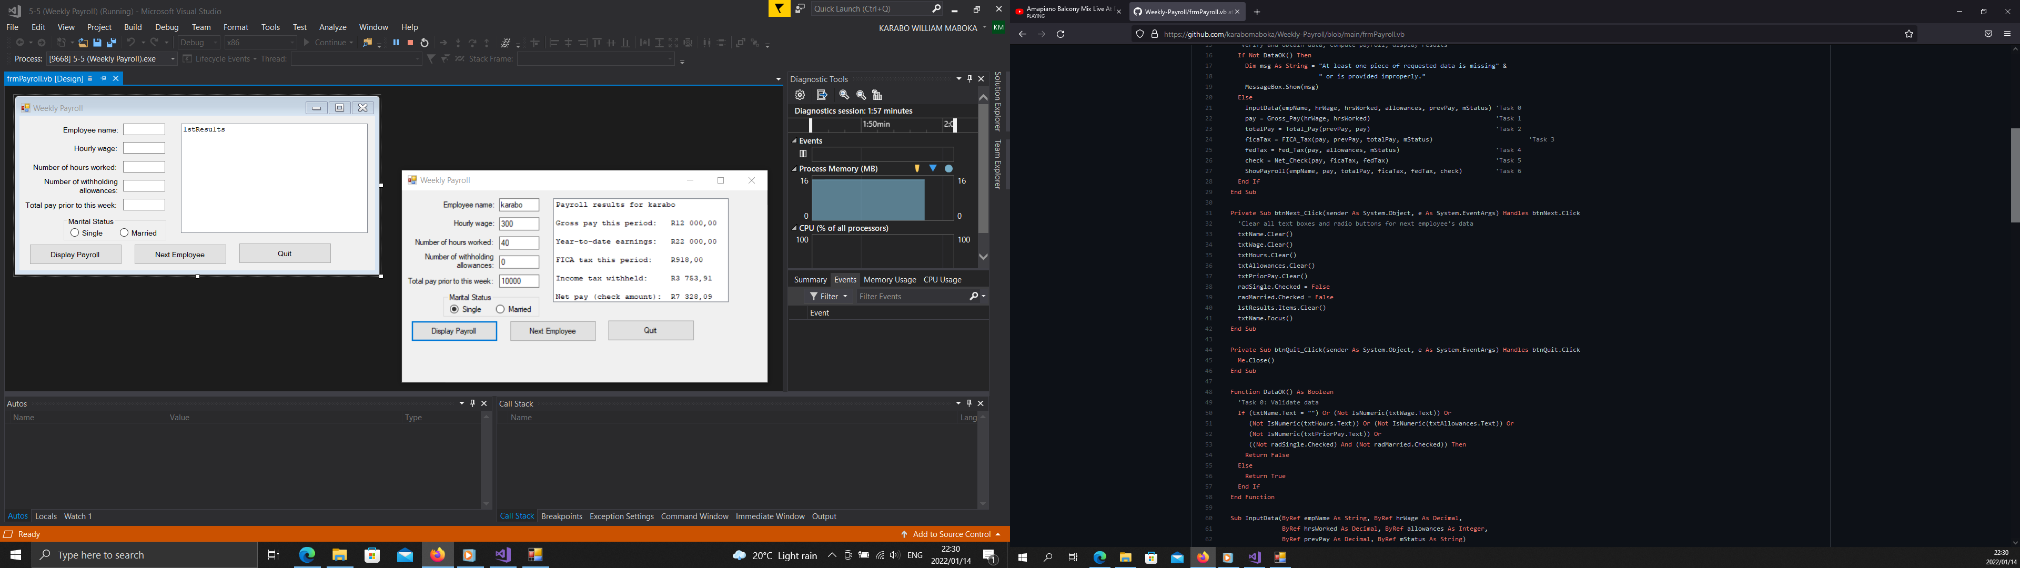Click Next Employee in the running app

coord(553,331)
